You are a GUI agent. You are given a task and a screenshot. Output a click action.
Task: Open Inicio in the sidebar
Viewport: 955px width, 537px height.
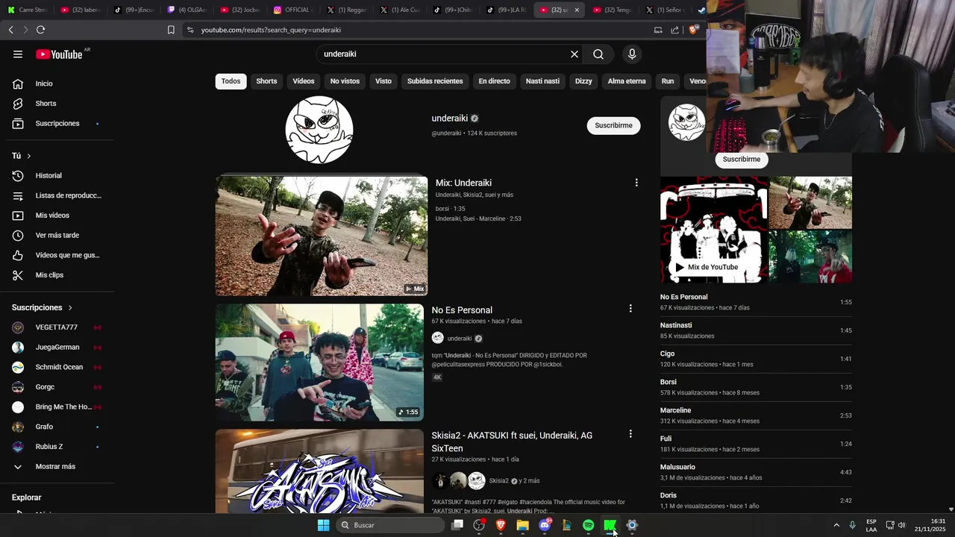pyautogui.click(x=44, y=84)
